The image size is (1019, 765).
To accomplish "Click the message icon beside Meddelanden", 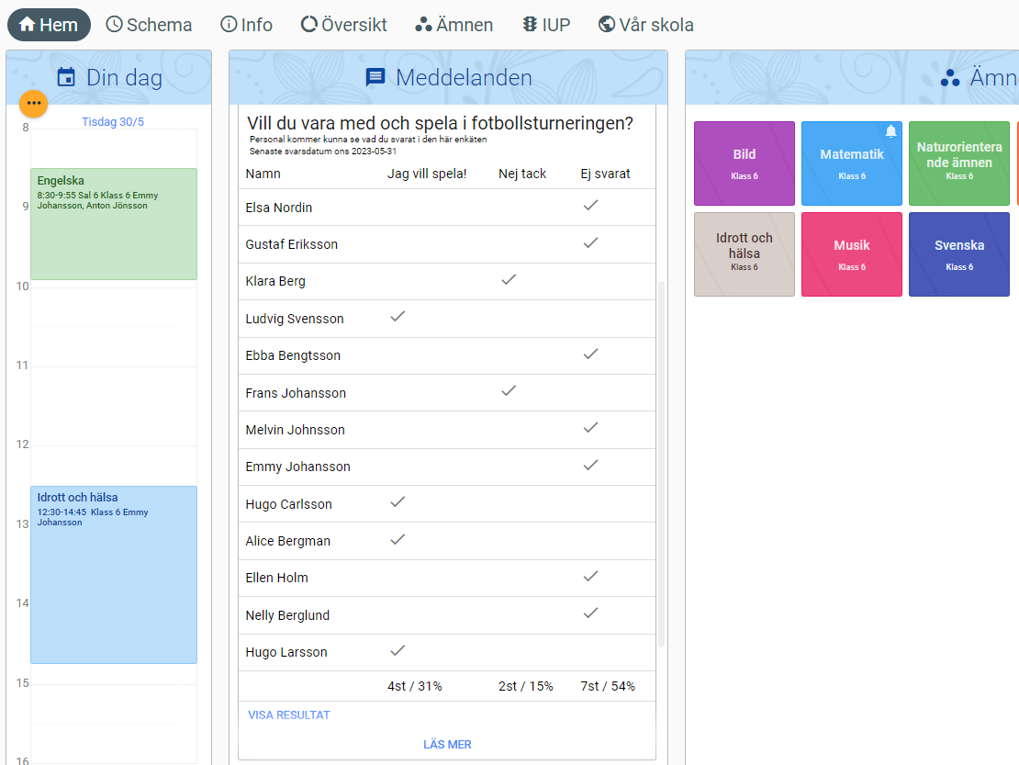I will (375, 77).
